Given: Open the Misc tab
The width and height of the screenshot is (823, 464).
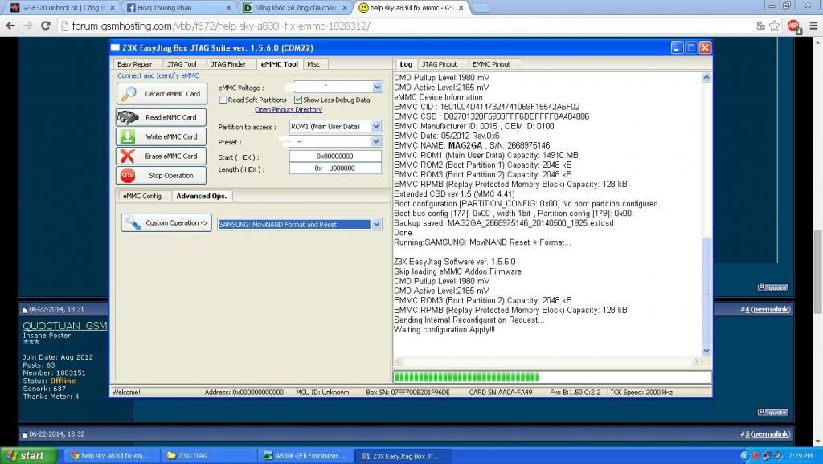Looking at the screenshot, I should tap(313, 64).
